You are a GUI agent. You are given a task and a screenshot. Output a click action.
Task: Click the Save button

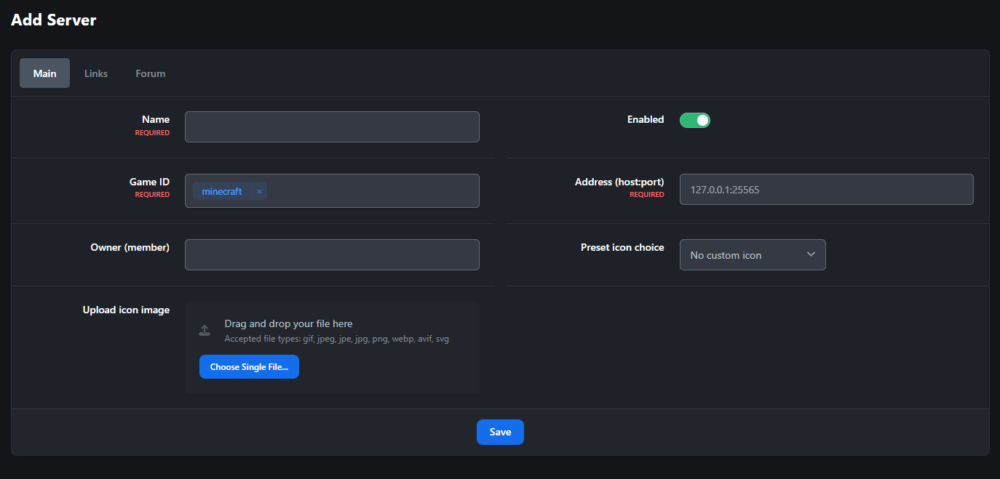point(500,432)
